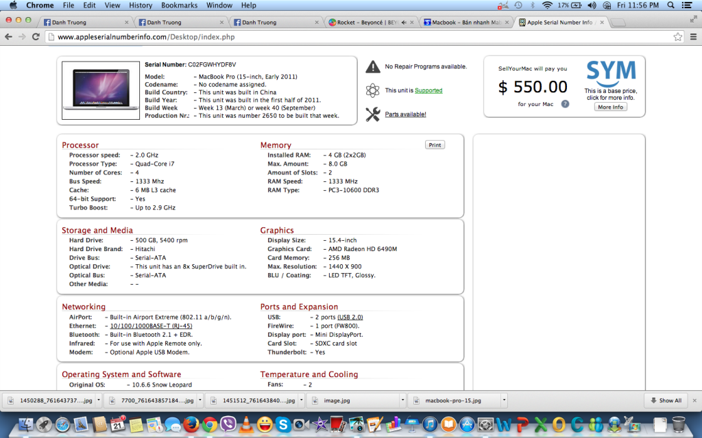Click the Bluetooth icon in the menu bar
Image resolution: width=702 pixels, height=438 pixels.
click(533, 5)
